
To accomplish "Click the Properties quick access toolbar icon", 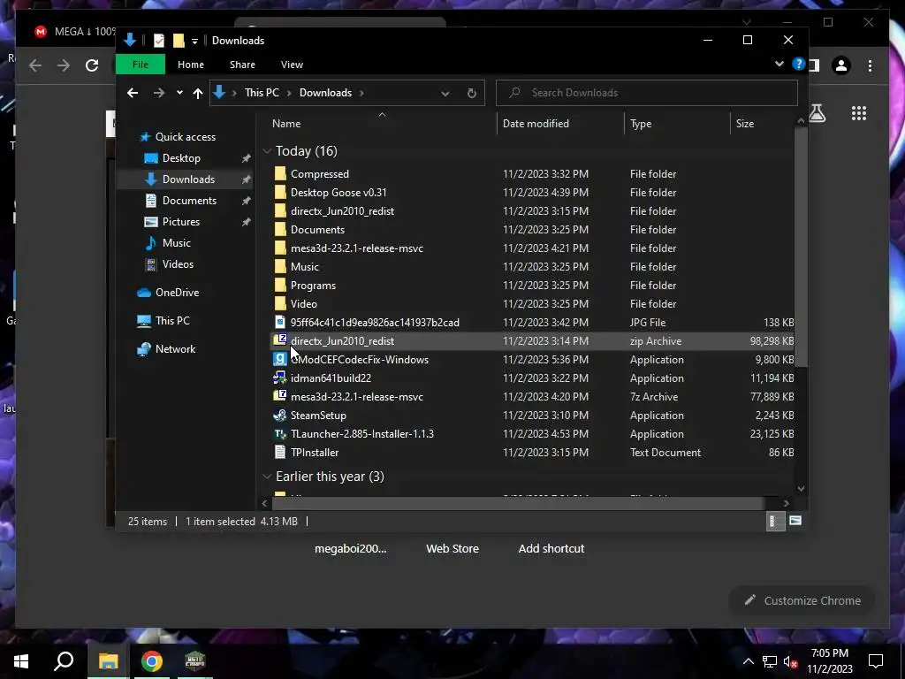I will click(159, 41).
